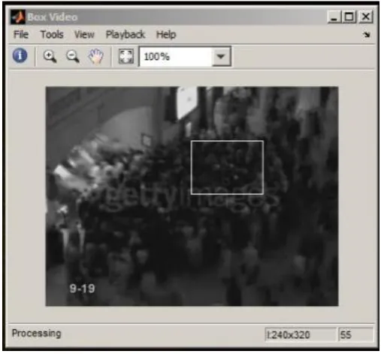Minimize the Box Video window
Viewport: 381px width, 354px height.
pos(334,17)
